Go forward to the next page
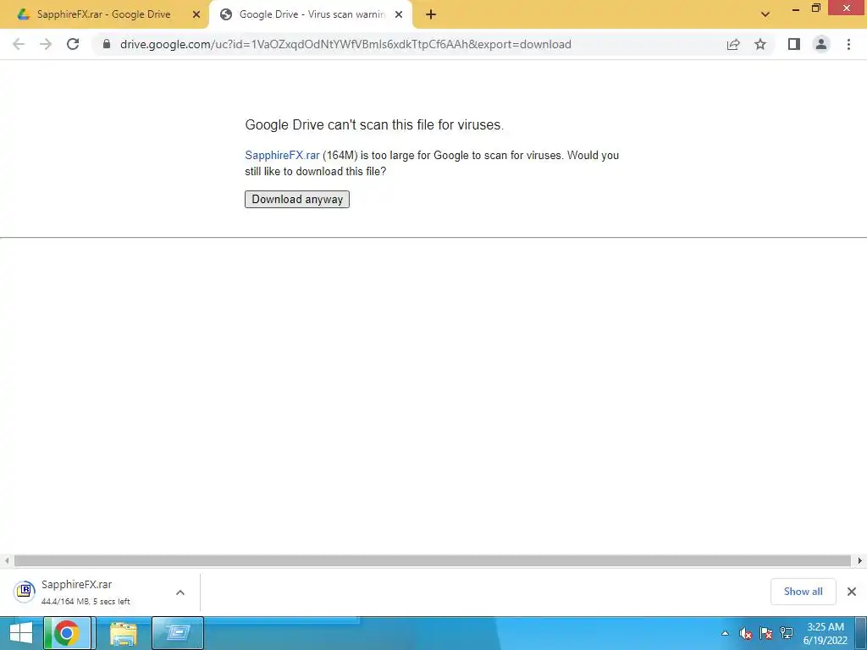 tap(46, 44)
